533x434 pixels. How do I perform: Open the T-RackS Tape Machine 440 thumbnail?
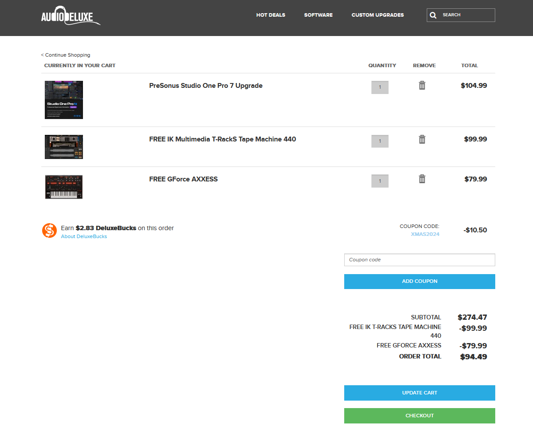tap(64, 147)
